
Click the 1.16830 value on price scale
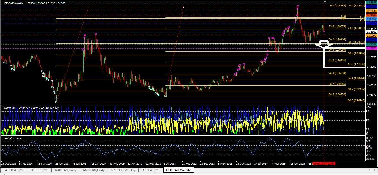pos(371,57)
